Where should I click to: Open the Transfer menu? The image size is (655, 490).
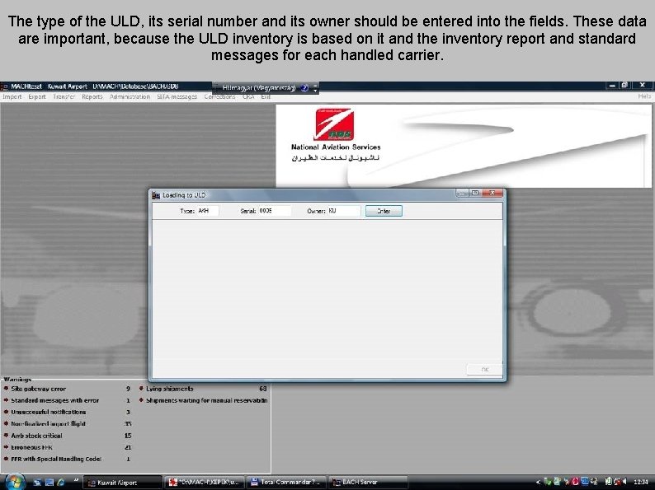point(64,96)
